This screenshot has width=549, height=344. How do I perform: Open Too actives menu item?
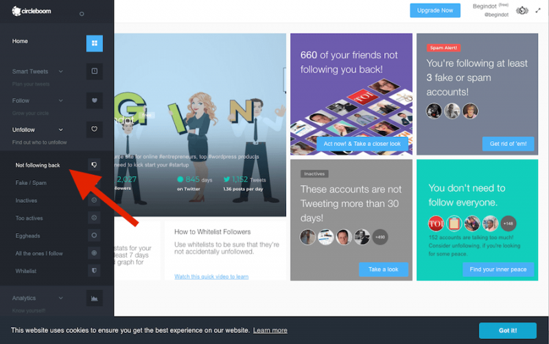(x=29, y=218)
